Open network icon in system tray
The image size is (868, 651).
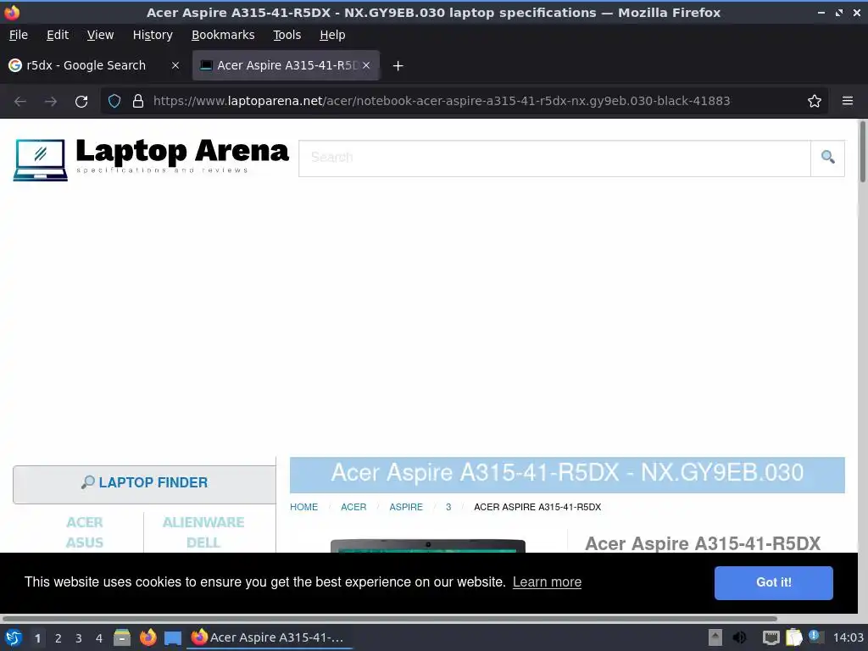click(771, 637)
